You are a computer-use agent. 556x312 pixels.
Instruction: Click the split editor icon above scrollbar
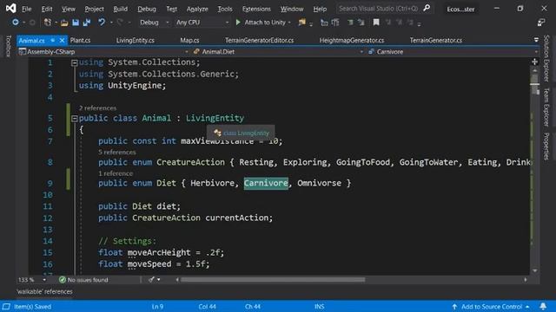click(x=535, y=62)
